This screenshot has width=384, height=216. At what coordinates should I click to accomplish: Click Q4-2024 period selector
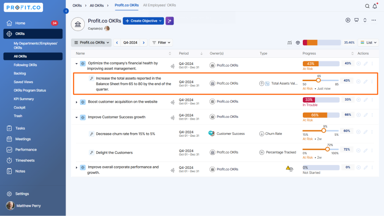click(130, 43)
